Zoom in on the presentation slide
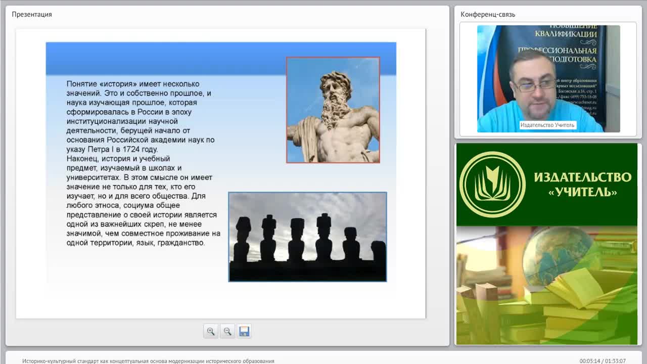The image size is (647, 364). 211,331
